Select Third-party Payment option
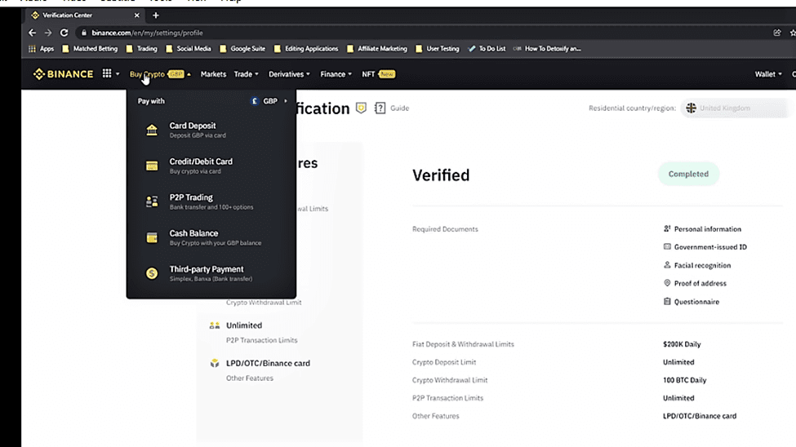The image size is (796, 447). 211,273
